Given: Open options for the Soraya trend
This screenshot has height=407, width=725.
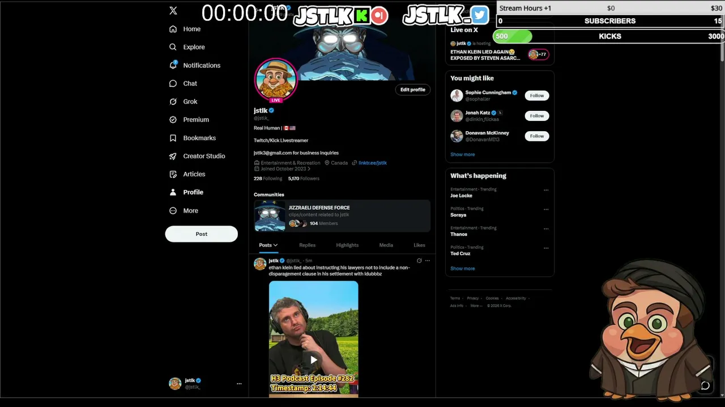Looking at the screenshot, I should pyautogui.click(x=546, y=209).
